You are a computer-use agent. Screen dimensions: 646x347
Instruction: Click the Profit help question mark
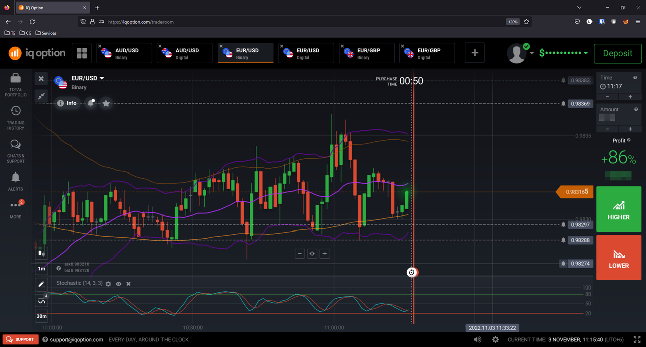[x=629, y=140]
